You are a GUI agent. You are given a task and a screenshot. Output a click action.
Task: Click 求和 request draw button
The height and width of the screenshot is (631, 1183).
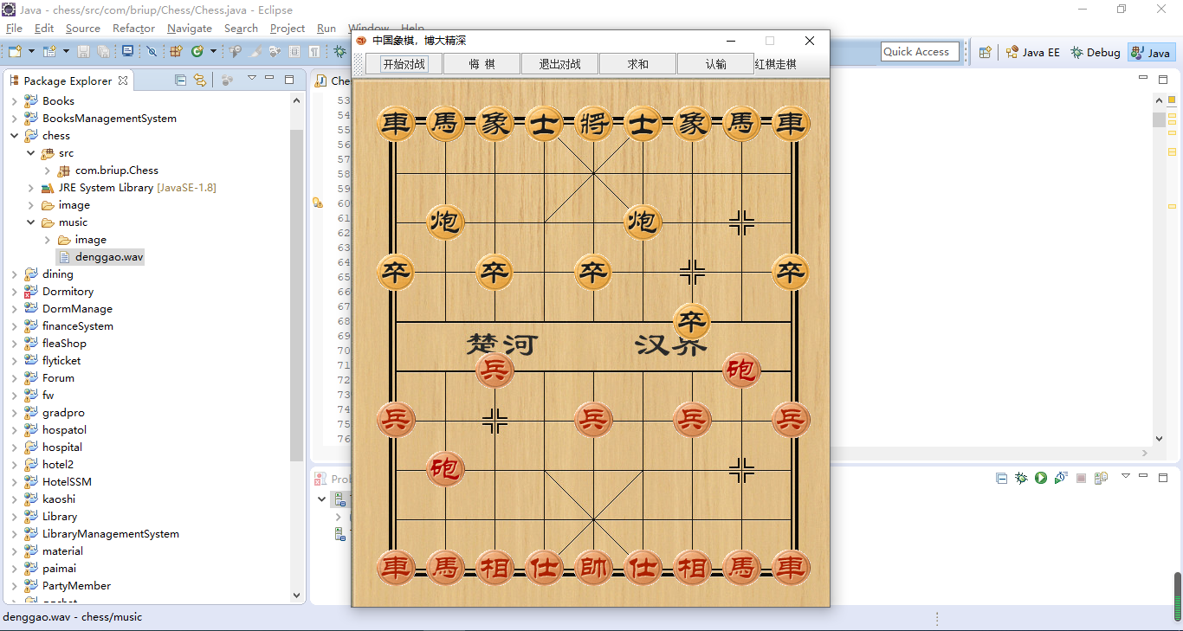pos(638,64)
